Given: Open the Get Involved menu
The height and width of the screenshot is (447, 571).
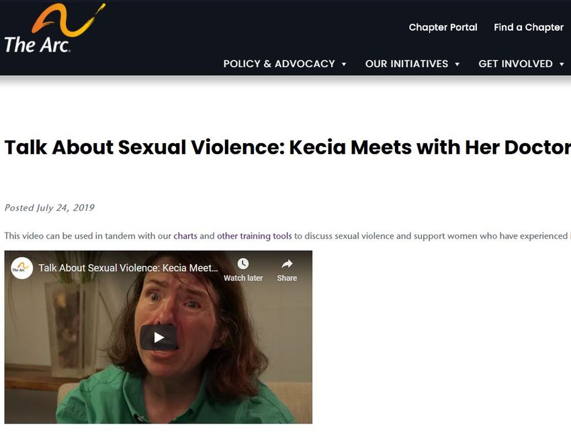Looking at the screenshot, I should [x=515, y=64].
